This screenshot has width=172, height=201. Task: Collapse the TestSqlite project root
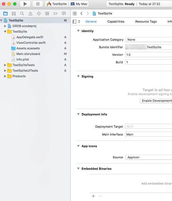coord(1,20)
